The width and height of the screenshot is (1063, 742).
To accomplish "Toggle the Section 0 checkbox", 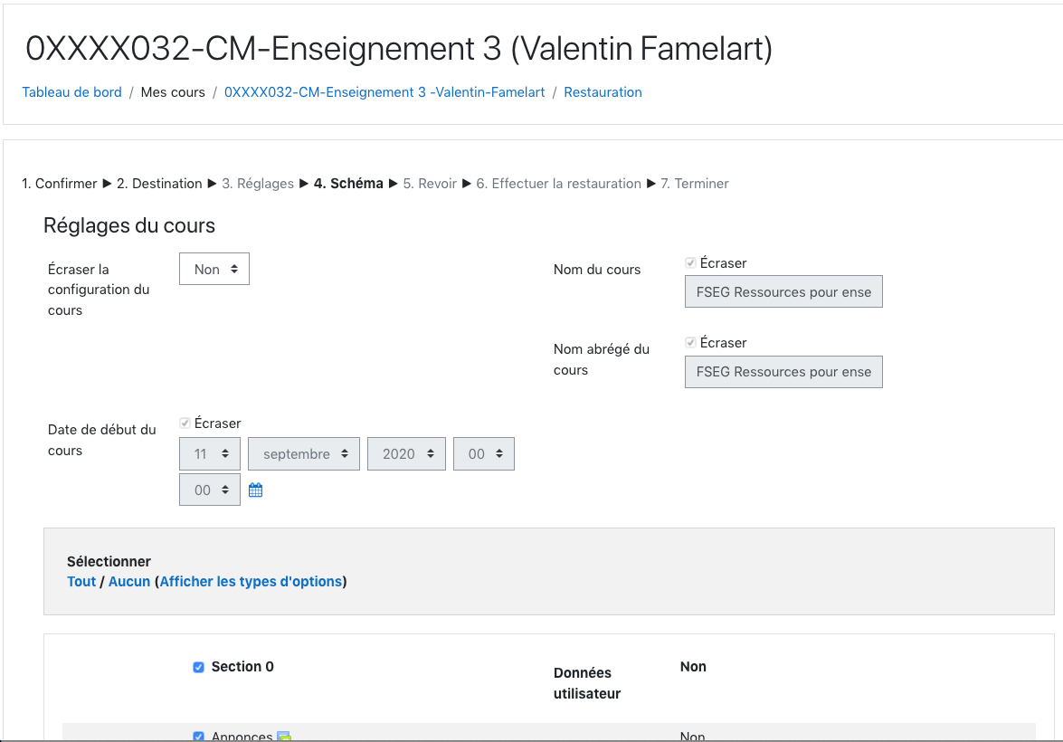I will (x=199, y=668).
